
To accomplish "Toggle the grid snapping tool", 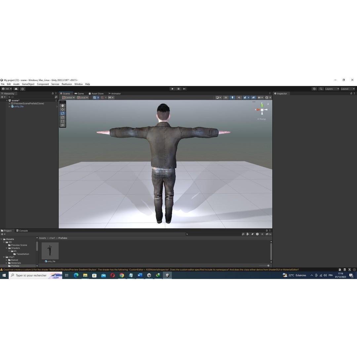I will tap(102, 98).
